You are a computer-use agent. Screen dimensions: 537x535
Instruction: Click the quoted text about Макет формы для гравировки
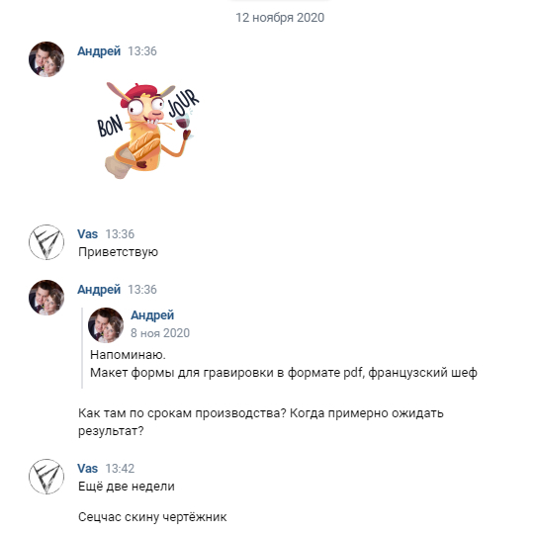click(284, 373)
